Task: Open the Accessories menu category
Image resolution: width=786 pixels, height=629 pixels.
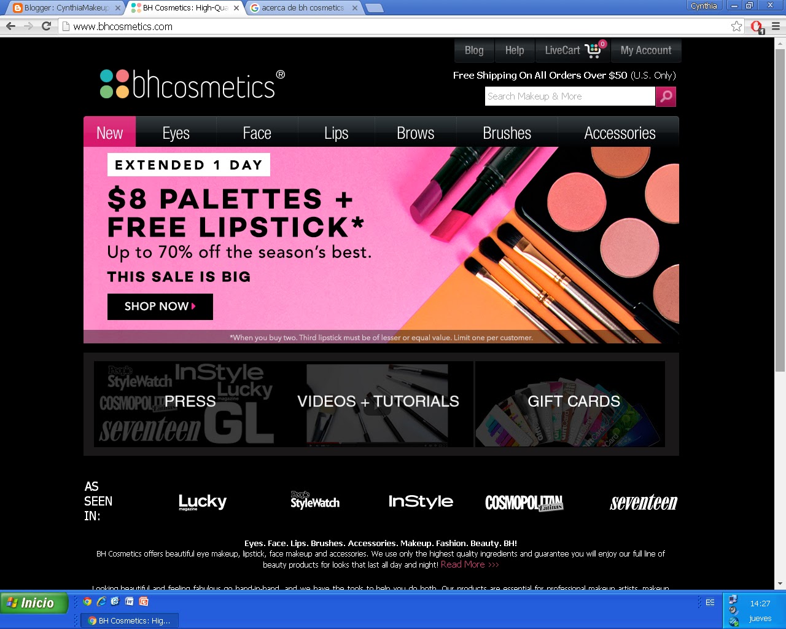Action: (620, 133)
